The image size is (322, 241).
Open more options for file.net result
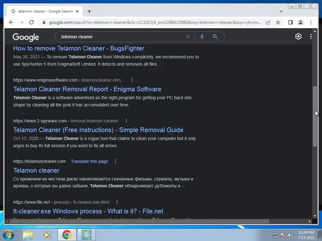tap(117, 202)
